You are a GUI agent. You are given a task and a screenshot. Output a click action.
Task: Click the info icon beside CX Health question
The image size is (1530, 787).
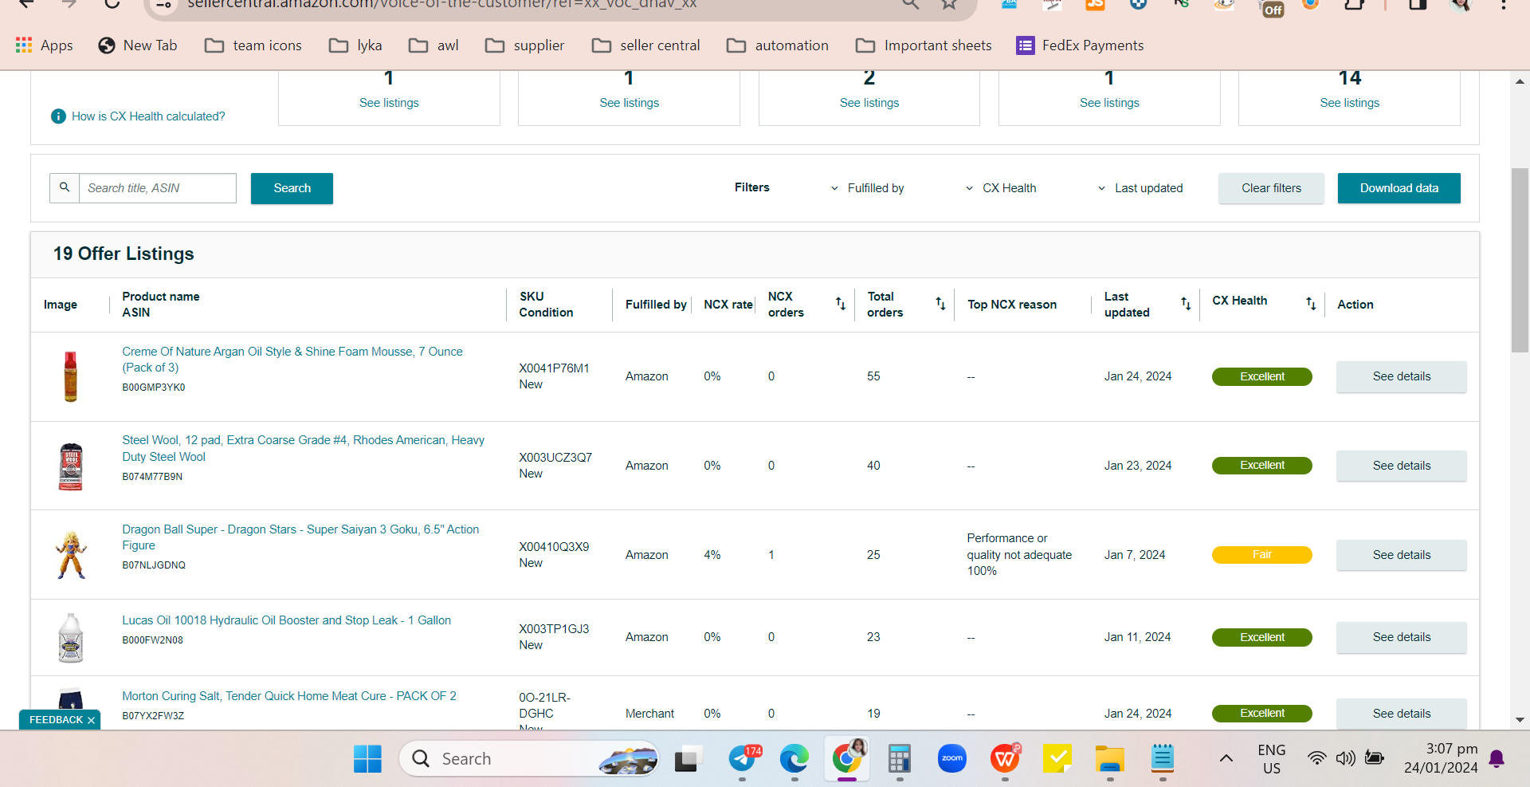[58, 116]
